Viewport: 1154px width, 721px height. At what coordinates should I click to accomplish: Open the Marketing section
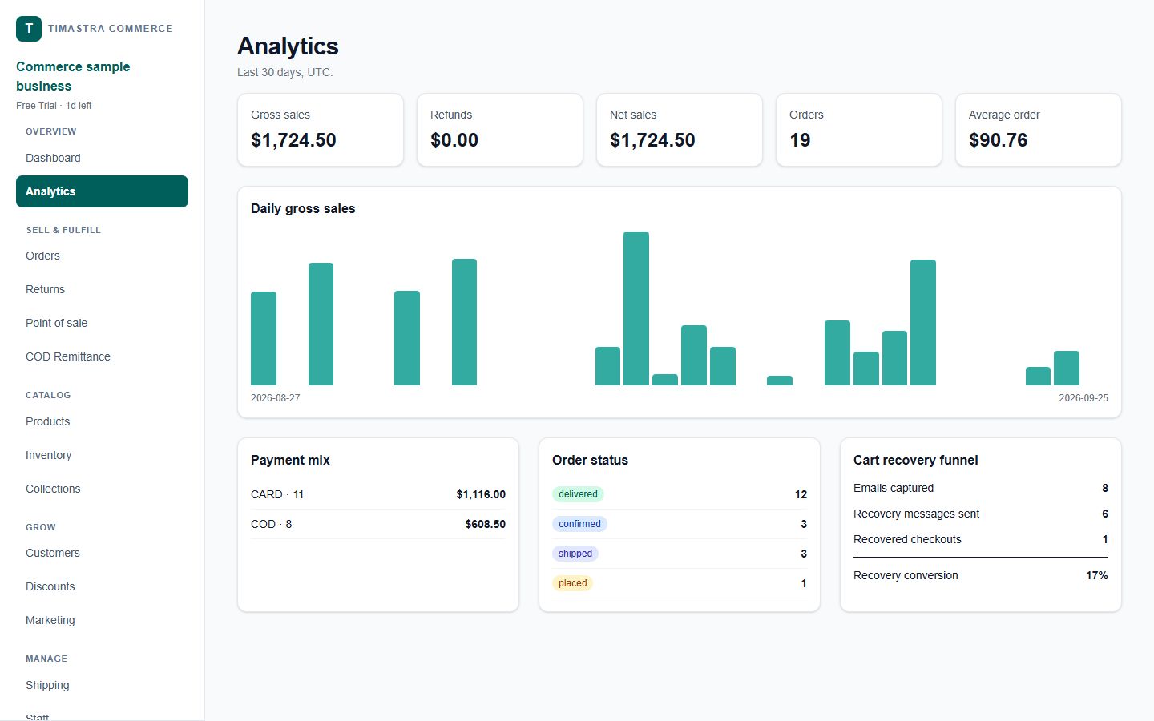coord(102,620)
